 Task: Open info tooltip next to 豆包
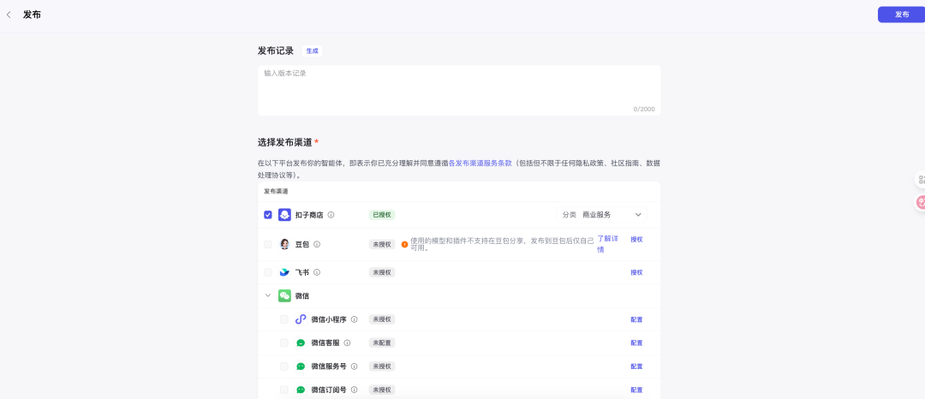tap(317, 244)
